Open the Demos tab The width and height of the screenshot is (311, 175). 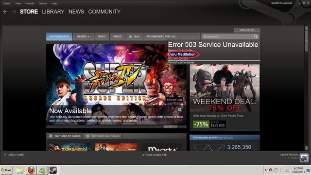click(102, 36)
